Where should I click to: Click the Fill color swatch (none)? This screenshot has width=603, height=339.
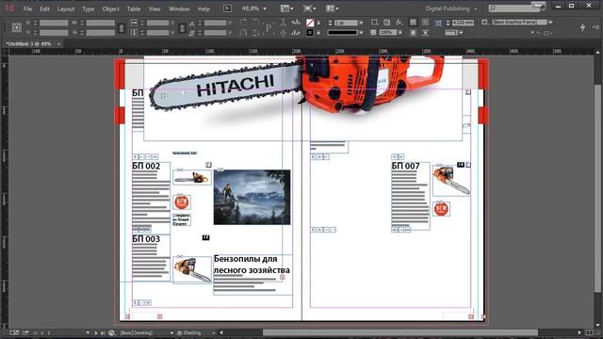point(310,23)
